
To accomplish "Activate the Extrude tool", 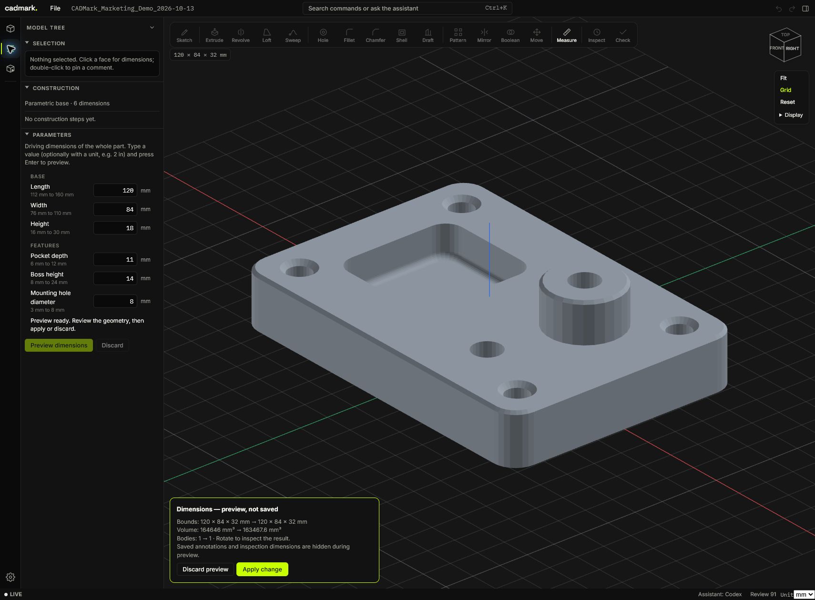I will pyautogui.click(x=214, y=35).
